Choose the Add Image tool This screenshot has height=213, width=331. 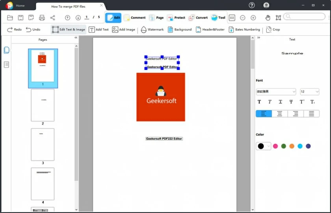[x=123, y=29]
